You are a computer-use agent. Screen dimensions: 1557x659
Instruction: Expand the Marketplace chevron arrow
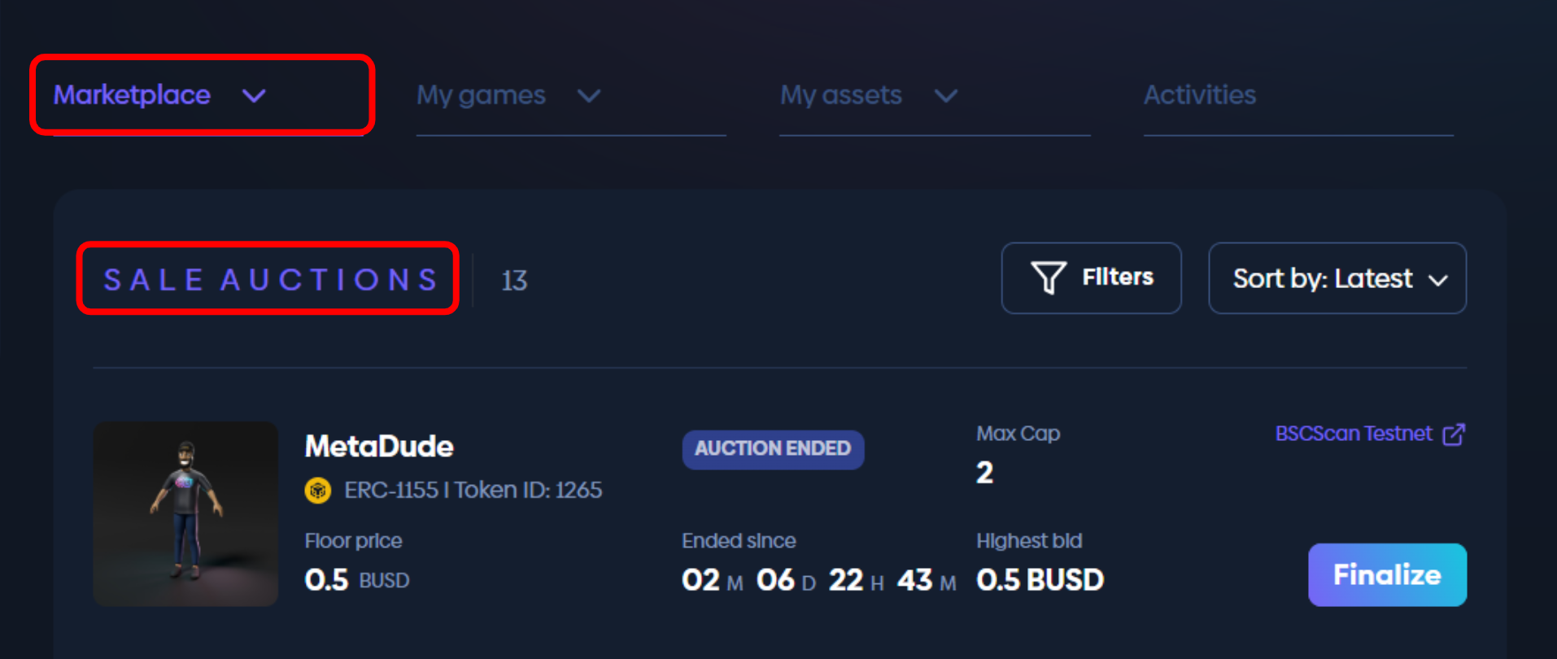click(254, 96)
